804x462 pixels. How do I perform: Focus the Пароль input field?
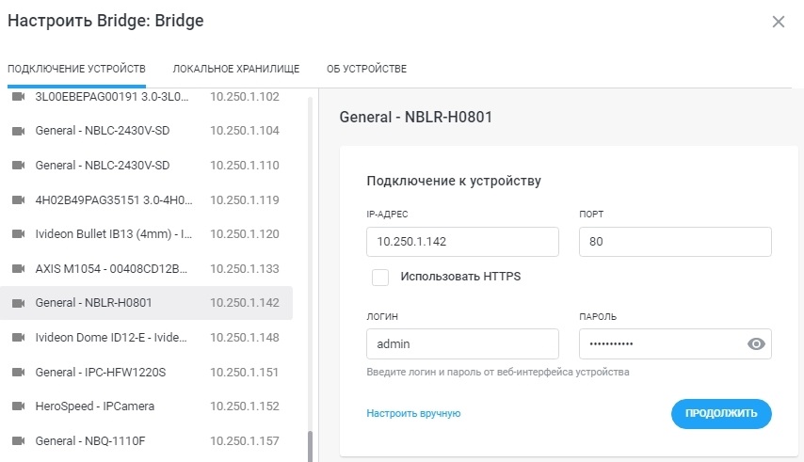[675, 343]
